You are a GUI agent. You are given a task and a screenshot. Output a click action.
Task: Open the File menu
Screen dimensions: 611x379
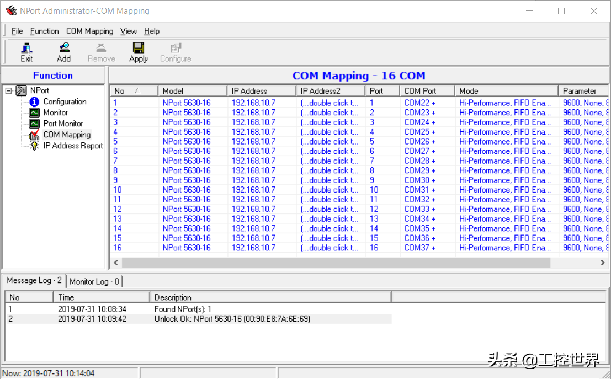[17, 31]
